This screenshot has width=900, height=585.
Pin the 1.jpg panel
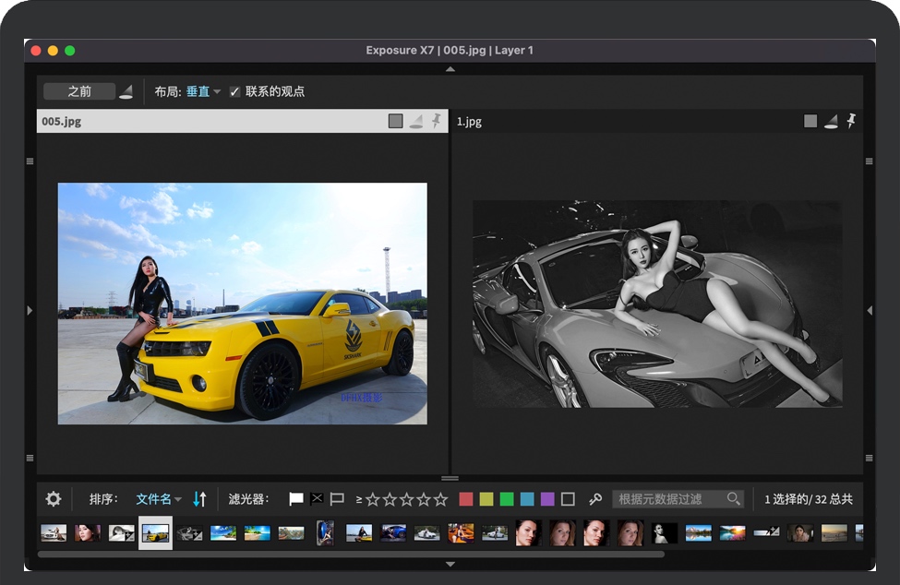point(851,121)
